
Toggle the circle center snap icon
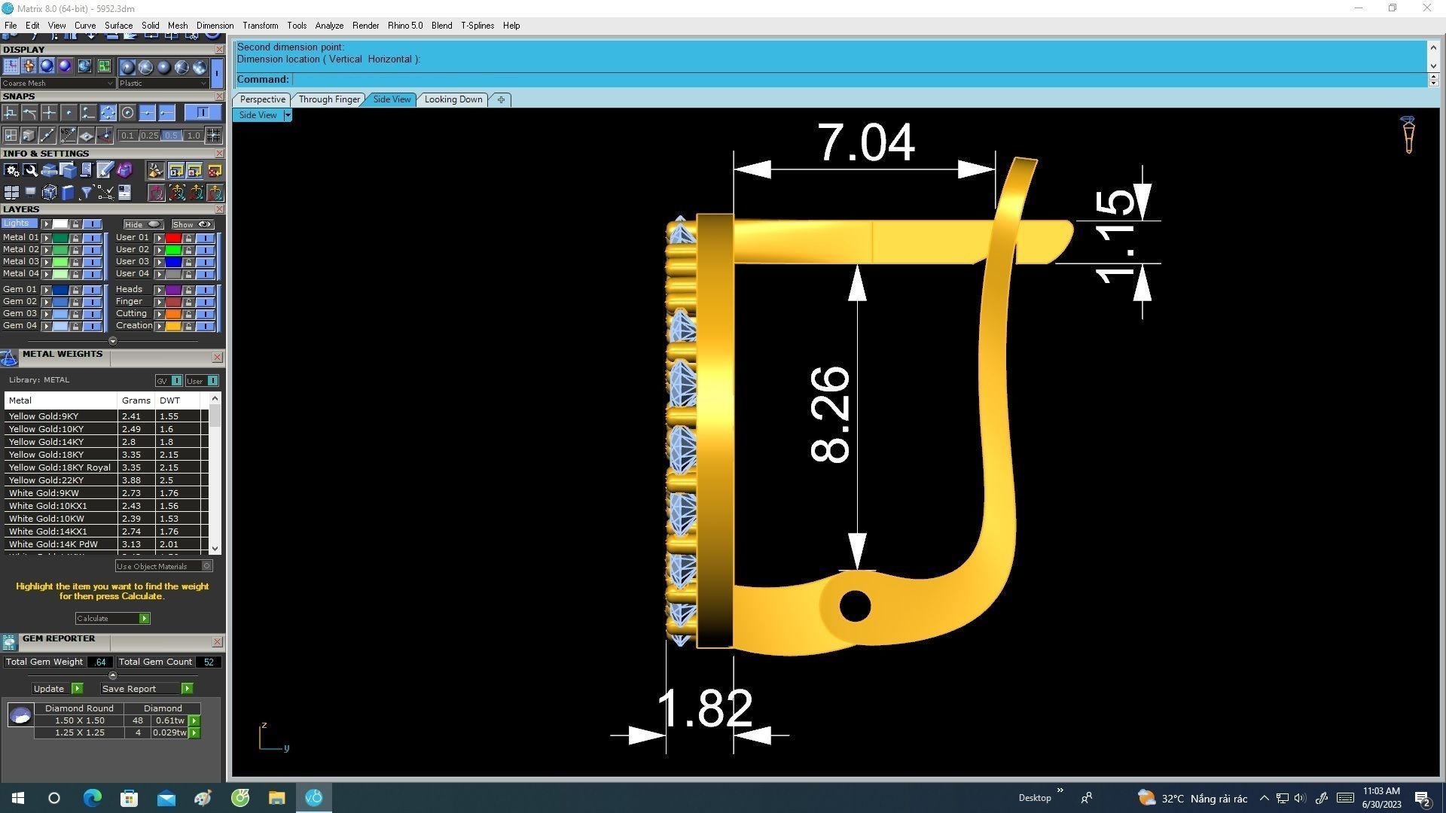[x=127, y=113]
